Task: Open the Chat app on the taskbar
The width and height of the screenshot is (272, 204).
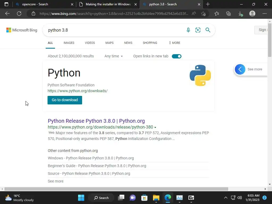Action: pyautogui.click(x=133, y=198)
